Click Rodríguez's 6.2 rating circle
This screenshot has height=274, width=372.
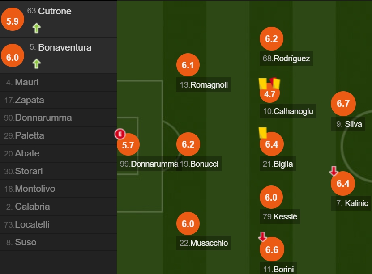click(x=271, y=38)
